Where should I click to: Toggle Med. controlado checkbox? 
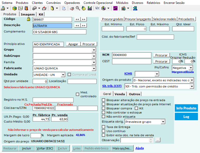tap(78, 94)
